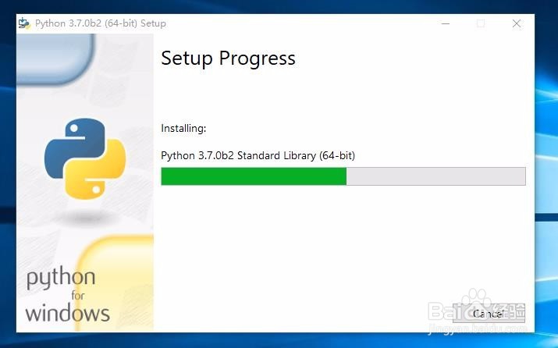
Task: Click the "Setup Progress" heading
Action: 228,58
